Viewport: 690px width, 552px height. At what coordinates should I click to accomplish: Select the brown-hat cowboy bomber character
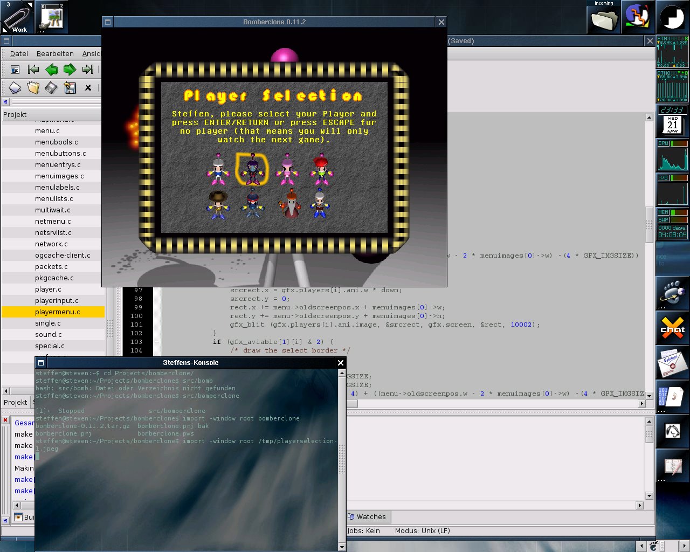[x=218, y=204]
